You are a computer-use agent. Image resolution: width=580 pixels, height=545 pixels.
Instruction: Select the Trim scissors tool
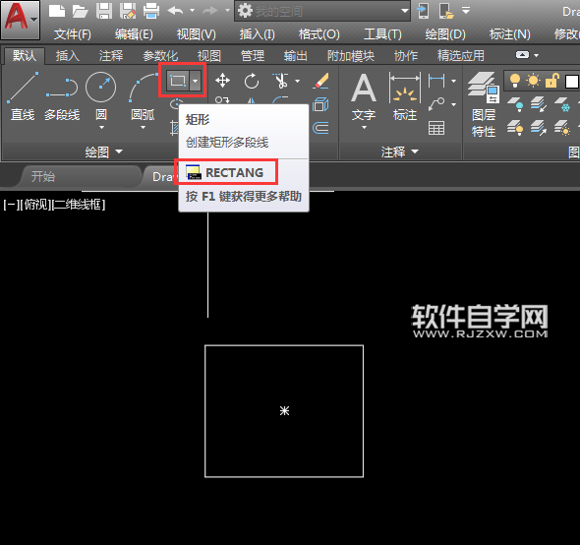point(281,81)
